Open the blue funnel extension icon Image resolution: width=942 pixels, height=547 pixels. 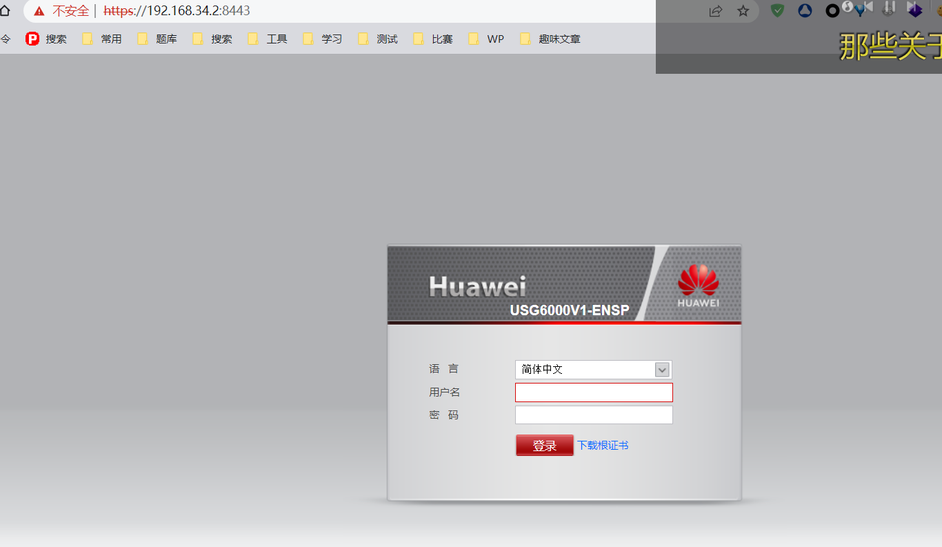coord(860,12)
